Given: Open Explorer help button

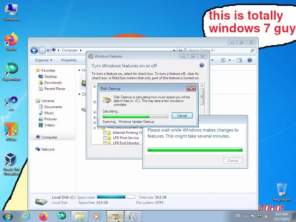Looking at the screenshot, I should pos(249,60).
